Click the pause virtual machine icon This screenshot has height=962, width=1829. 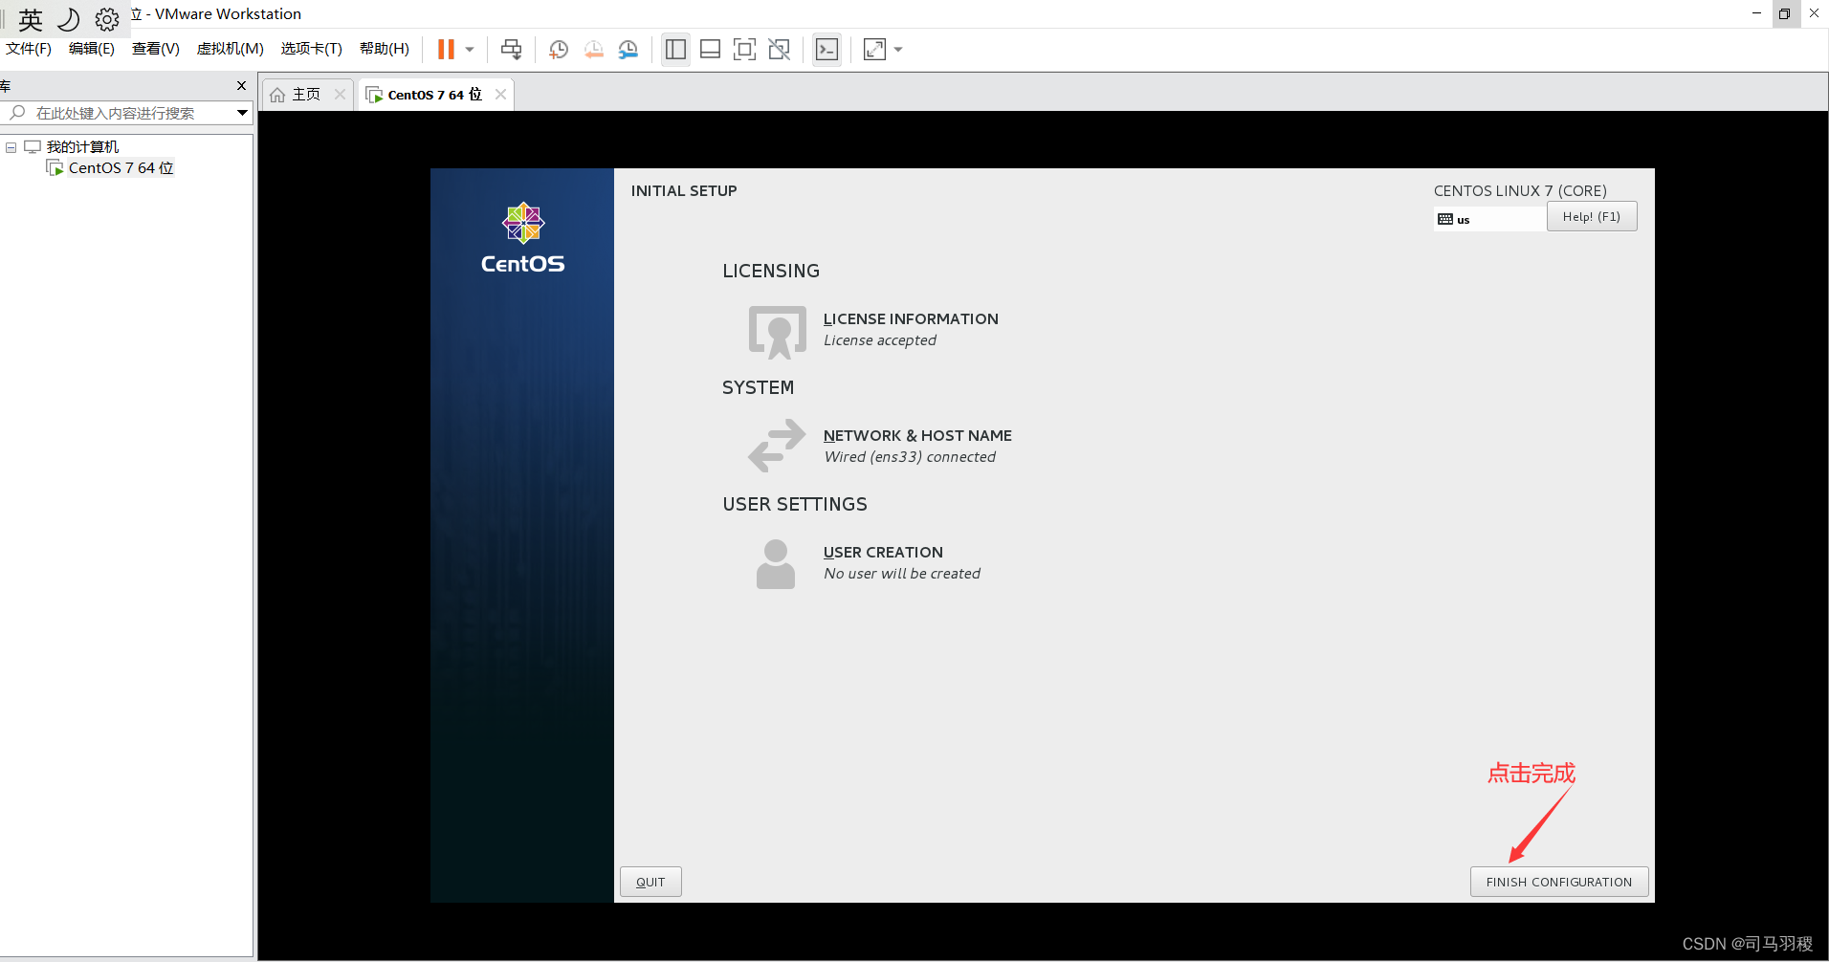pyautogui.click(x=446, y=49)
